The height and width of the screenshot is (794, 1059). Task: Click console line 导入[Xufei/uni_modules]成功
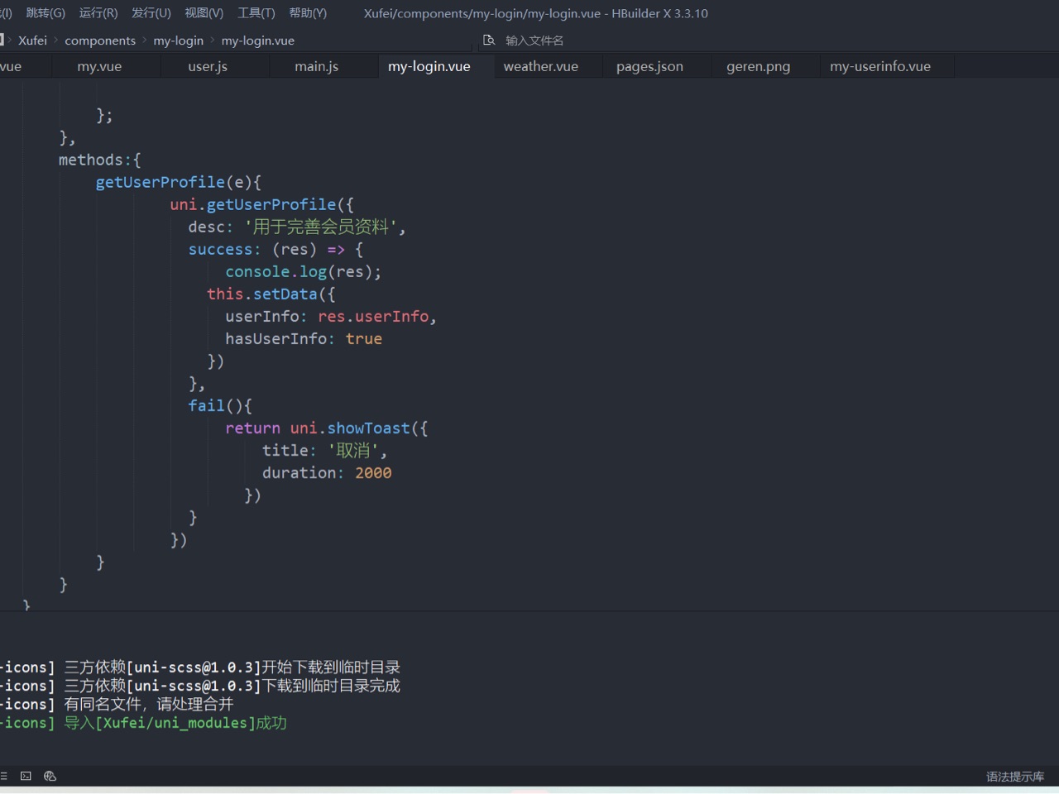(x=143, y=723)
